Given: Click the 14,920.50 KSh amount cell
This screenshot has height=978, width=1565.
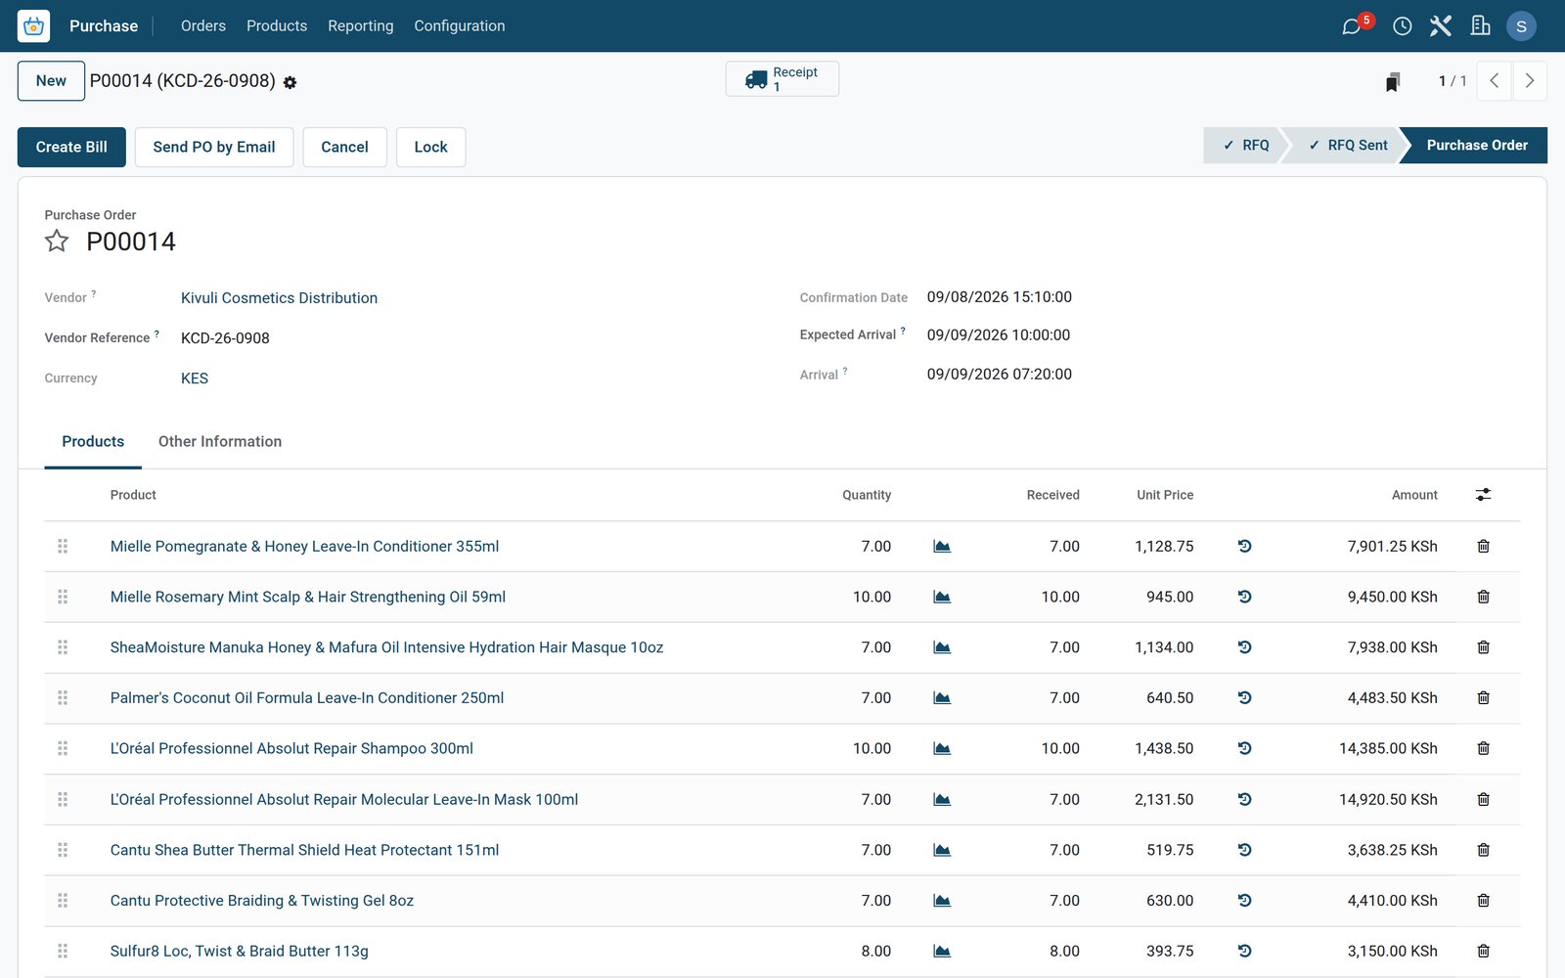Looking at the screenshot, I should (1388, 799).
